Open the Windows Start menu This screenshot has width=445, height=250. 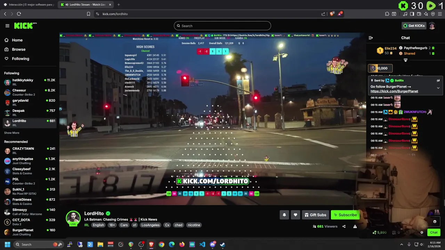[x=7, y=244]
